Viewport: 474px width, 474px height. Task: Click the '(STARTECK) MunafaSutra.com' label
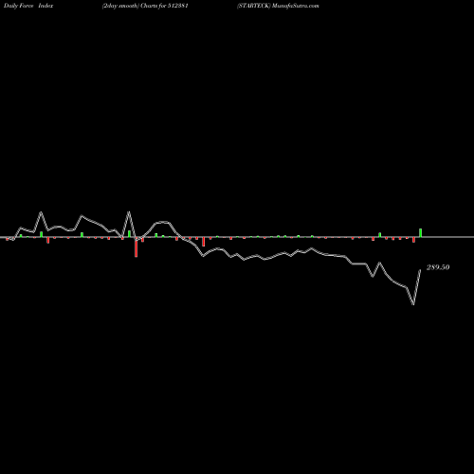click(278, 6)
